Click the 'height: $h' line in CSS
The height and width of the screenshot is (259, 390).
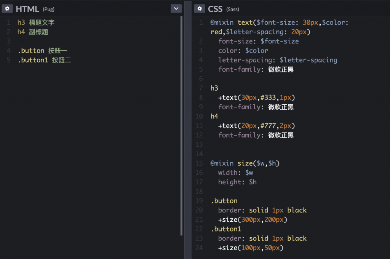pos(237,182)
